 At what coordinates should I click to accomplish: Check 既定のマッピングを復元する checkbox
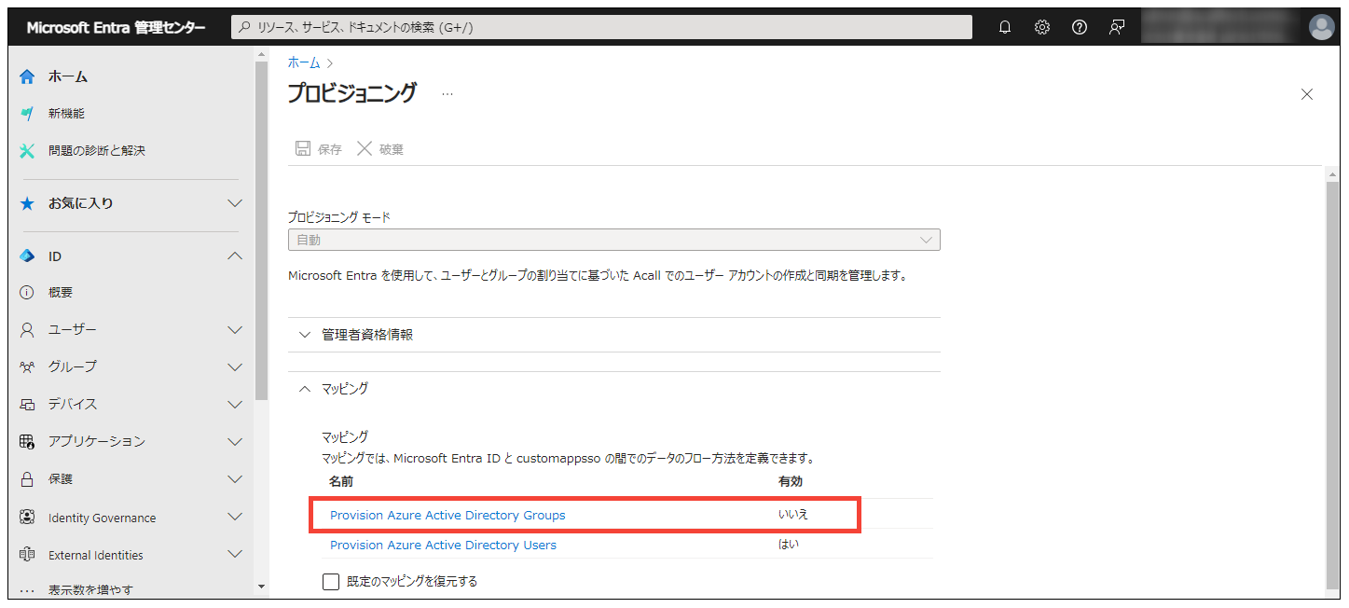(331, 582)
